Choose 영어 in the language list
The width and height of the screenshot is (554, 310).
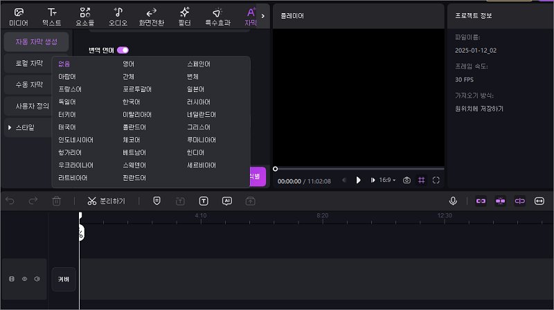pyautogui.click(x=128, y=64)
